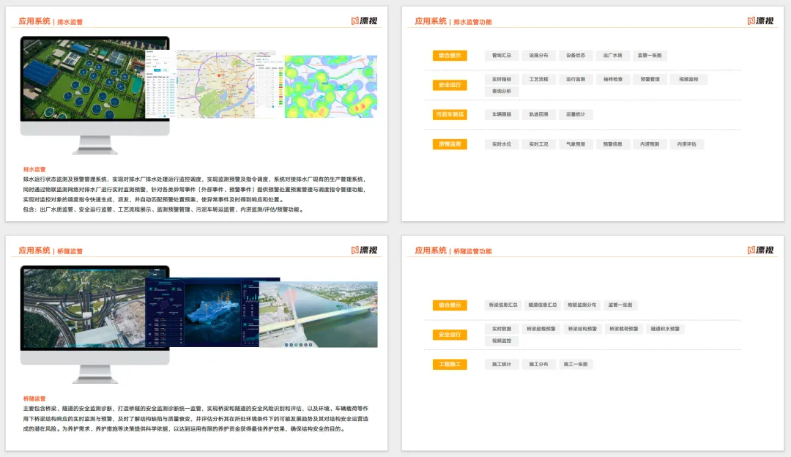Click the 桥梁超载预警 function label
Image resolution: width=791 pixels, height=457 pixels.
pos(541,329)
